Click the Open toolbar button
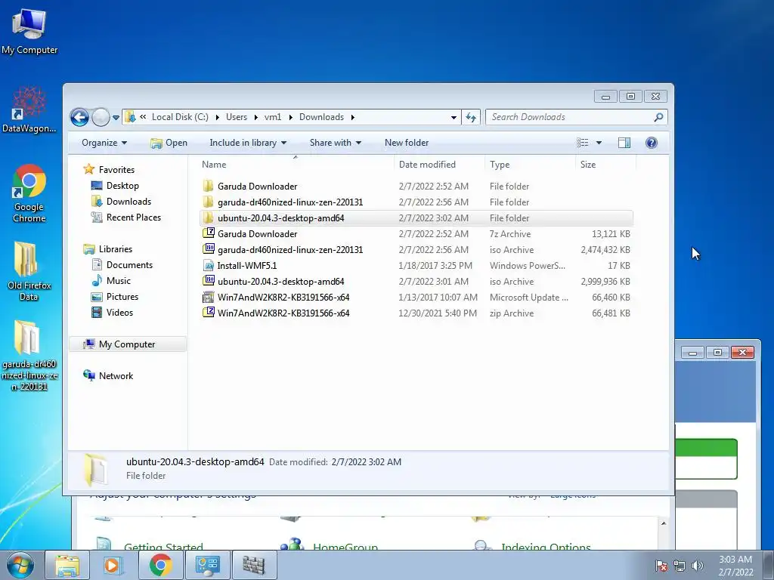 (169, 143)
